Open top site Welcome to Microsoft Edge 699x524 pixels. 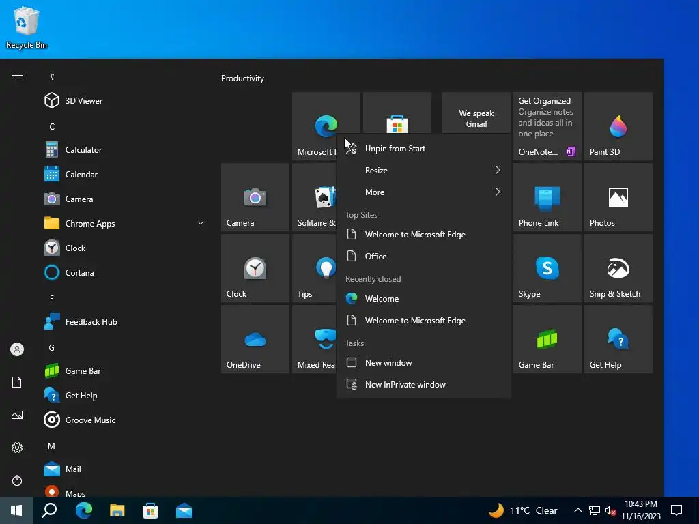tap(423, 235)
